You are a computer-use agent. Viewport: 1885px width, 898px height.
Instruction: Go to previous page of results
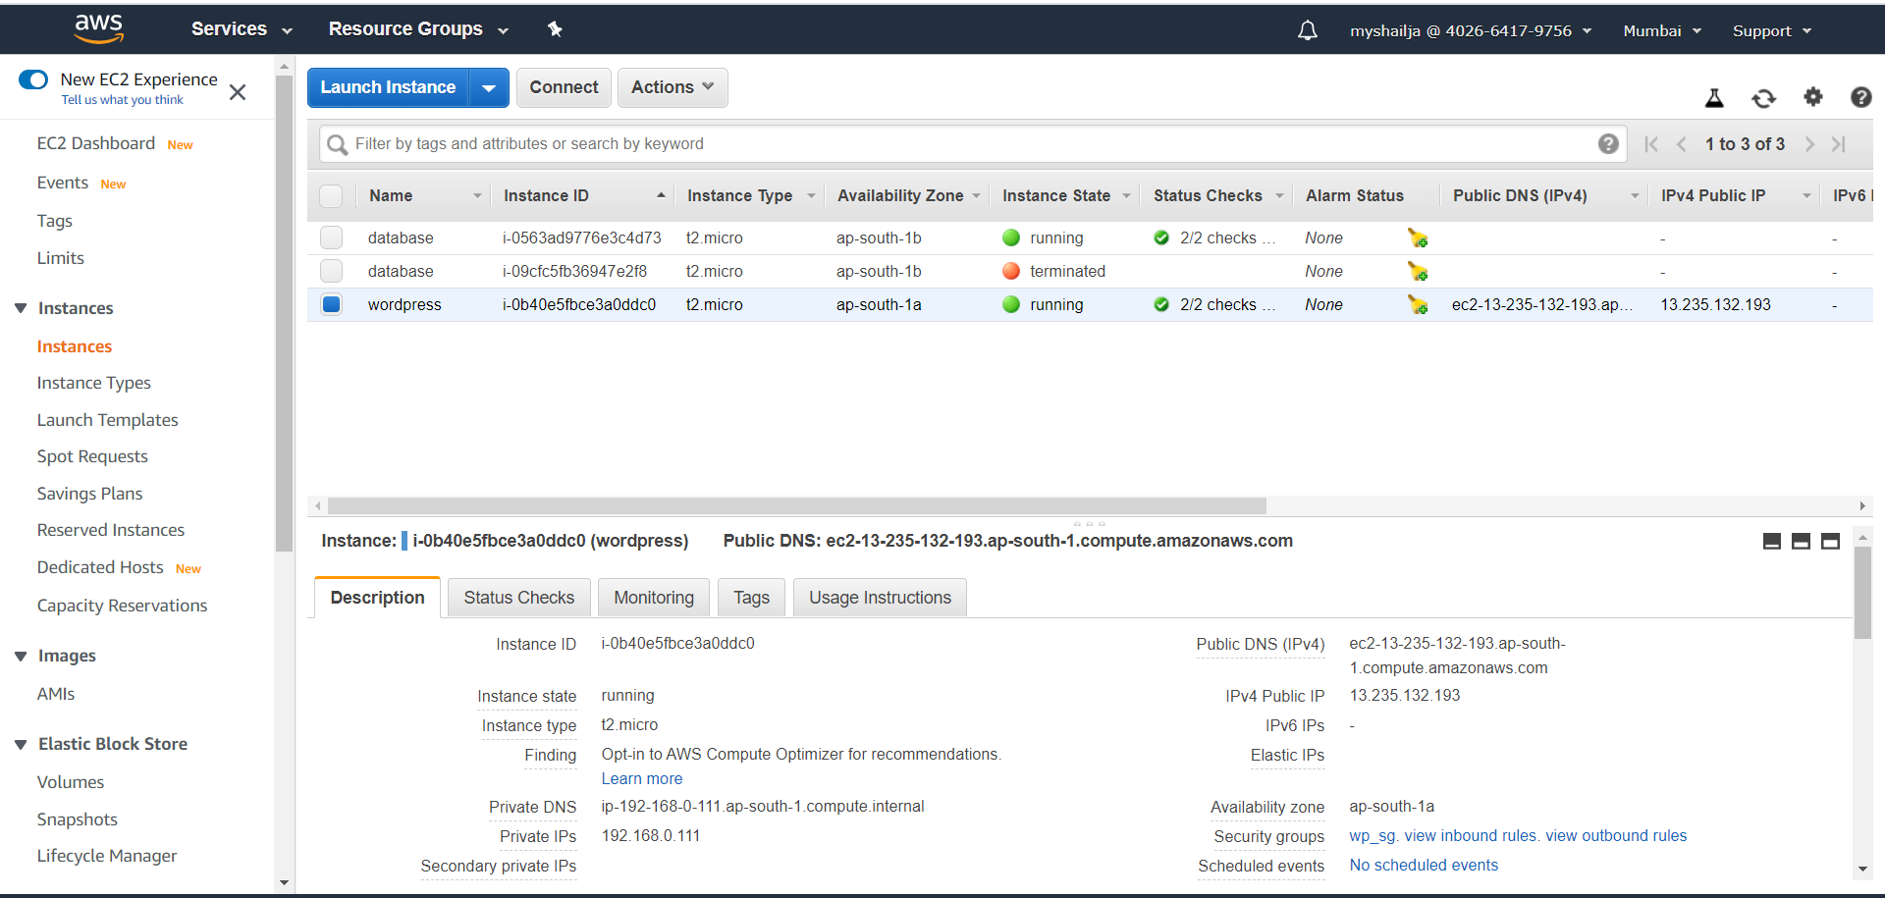click(1682, 144)
